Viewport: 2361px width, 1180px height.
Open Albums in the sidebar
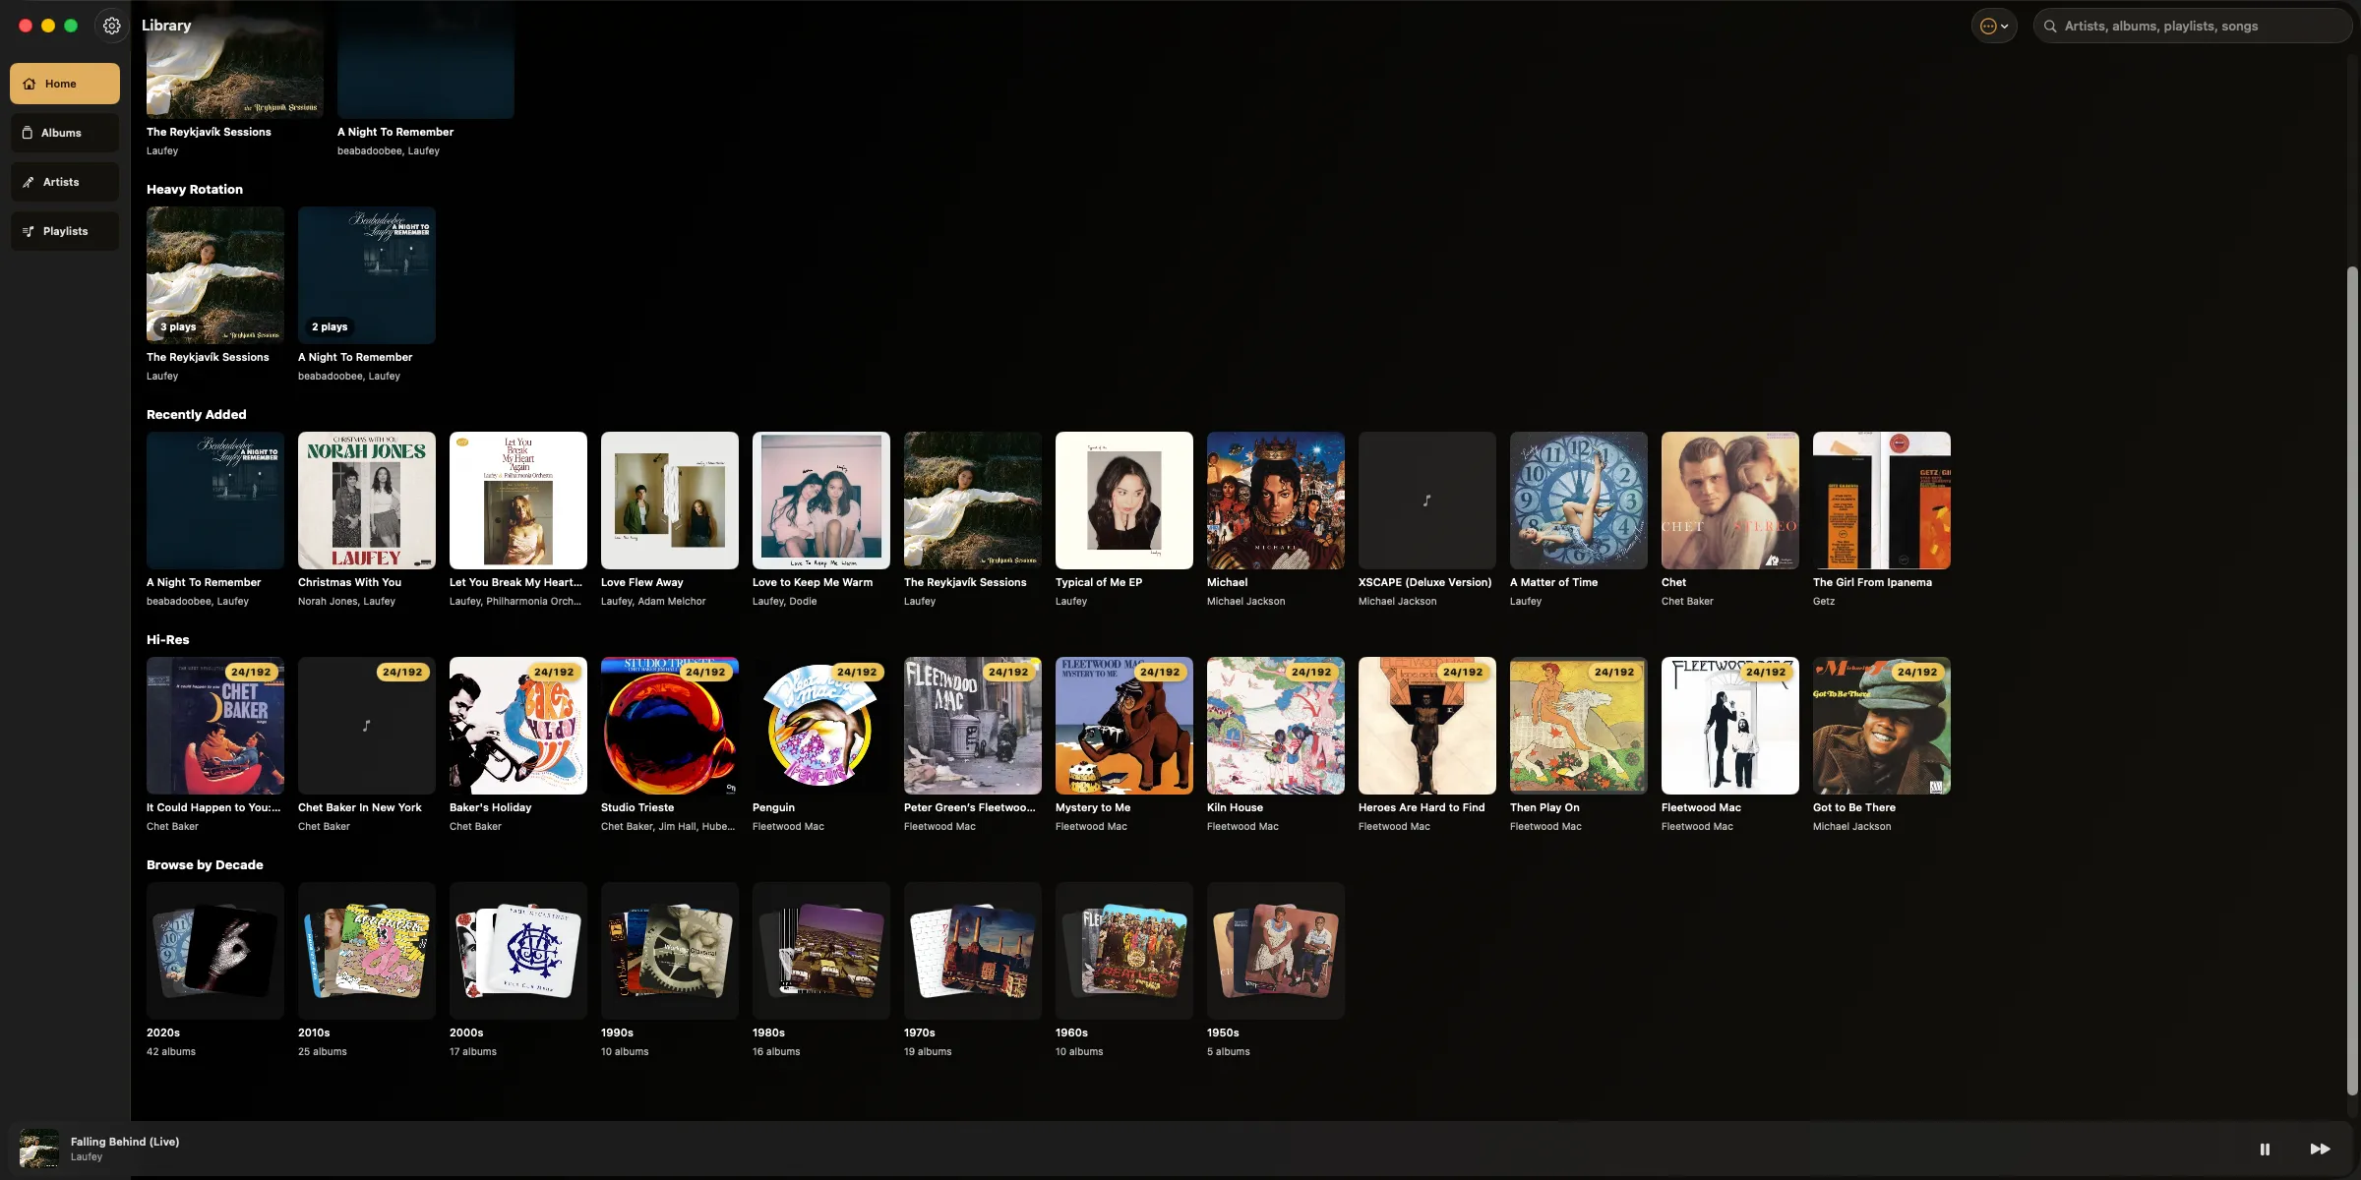tap(65, 133)
